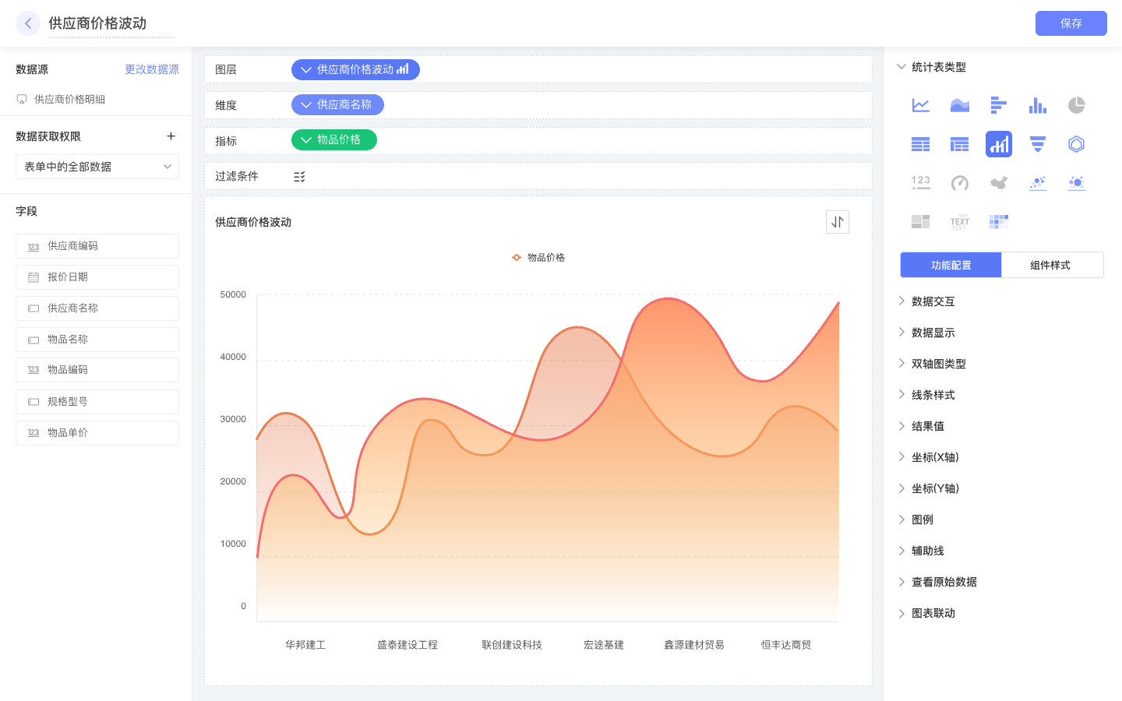This screenshot has width=1122, height=701.
Task: Pick the funnel chart type icon
Action: [1037, 144]
